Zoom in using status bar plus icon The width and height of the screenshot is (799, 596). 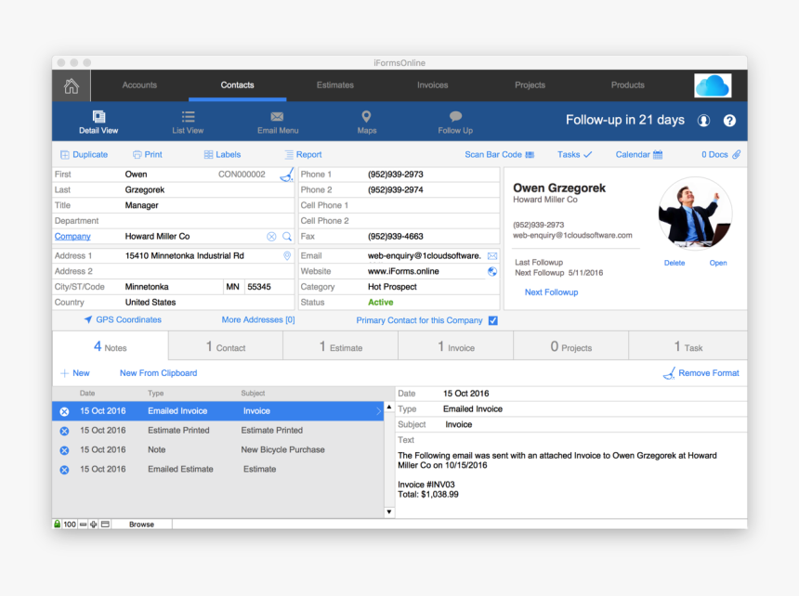(94, 525)
